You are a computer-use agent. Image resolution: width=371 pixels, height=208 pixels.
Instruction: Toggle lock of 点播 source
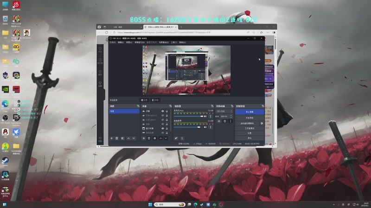[167, 111]
